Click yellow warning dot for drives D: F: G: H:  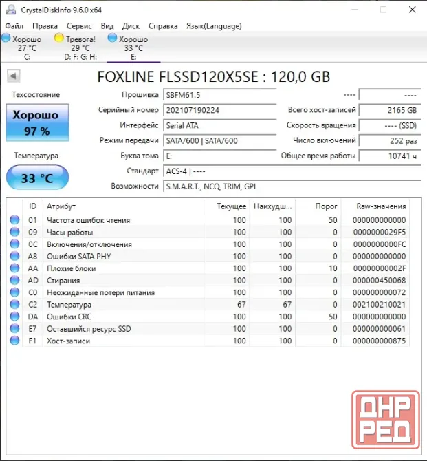[x=58, y=38]
